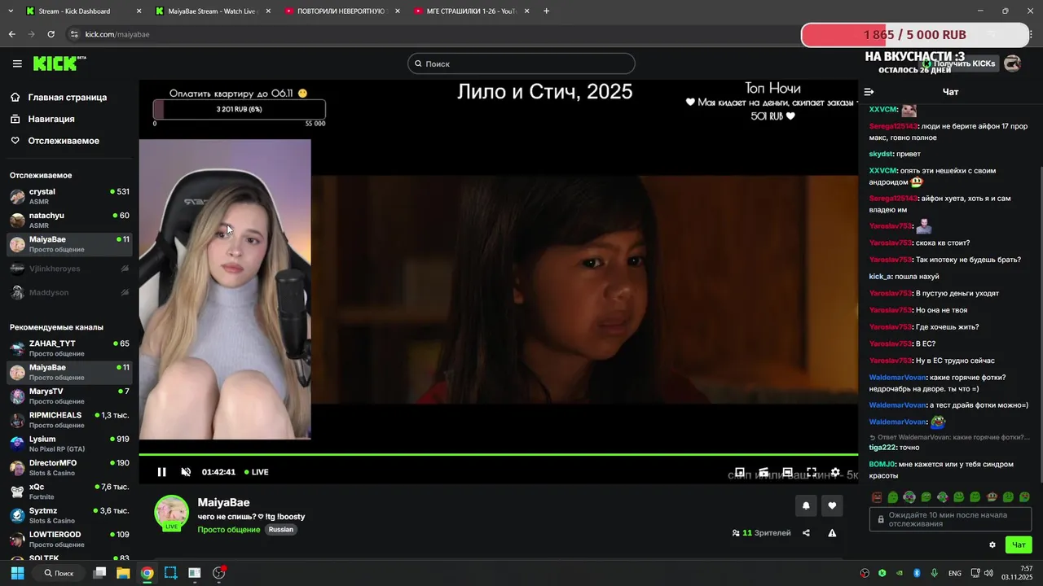
Task: Open user profile avatar menu
Action: pyautogui.click(x=1013, y=63)
